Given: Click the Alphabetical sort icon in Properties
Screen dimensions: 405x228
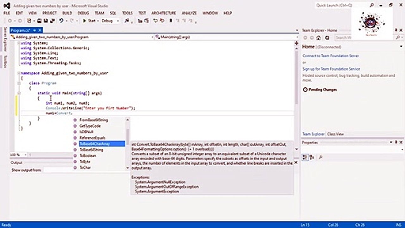Looking at the screenshot, I should tap(312, 157).
